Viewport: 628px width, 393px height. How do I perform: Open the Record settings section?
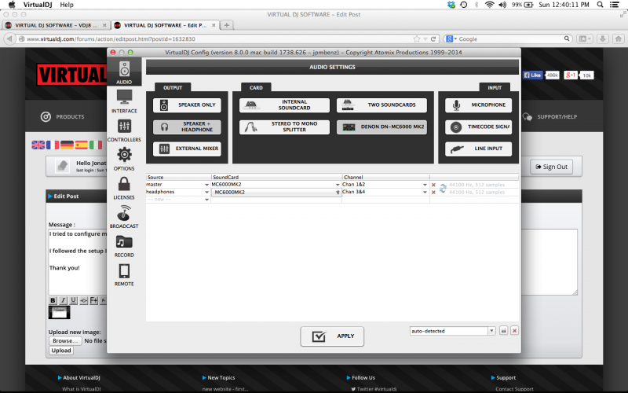(124, 245)
